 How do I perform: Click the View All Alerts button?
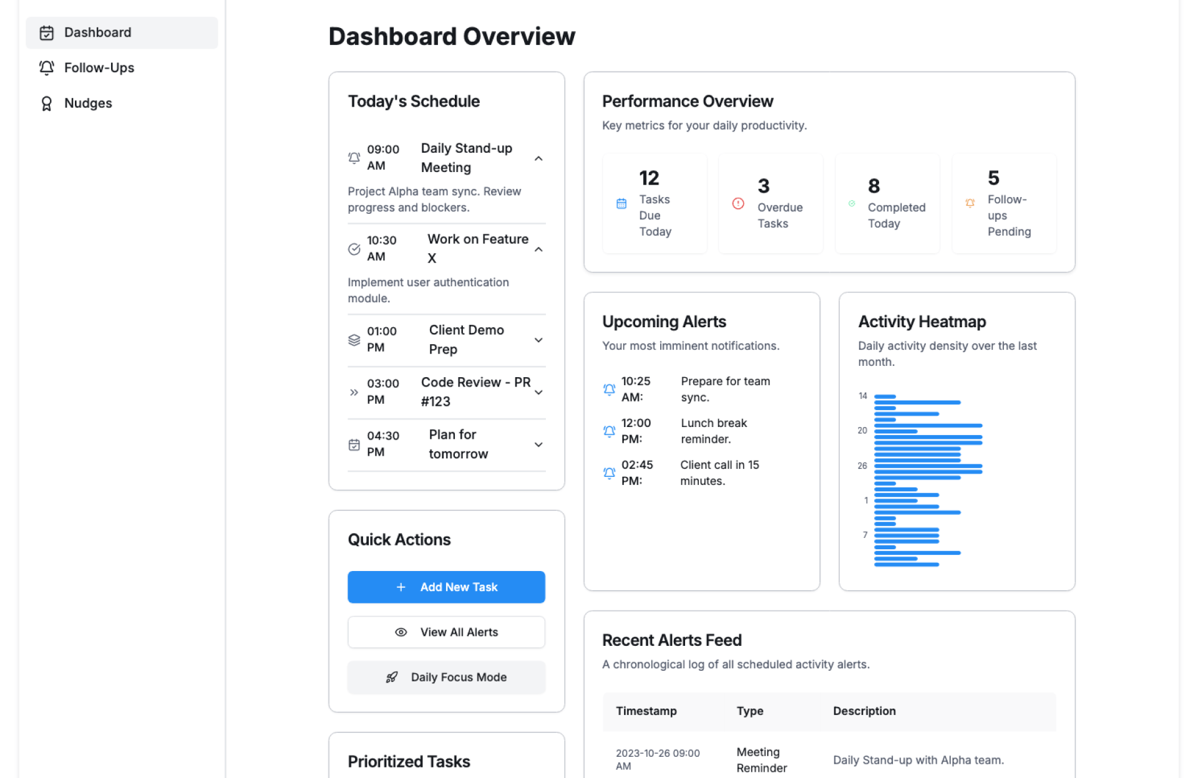point(446,632)
